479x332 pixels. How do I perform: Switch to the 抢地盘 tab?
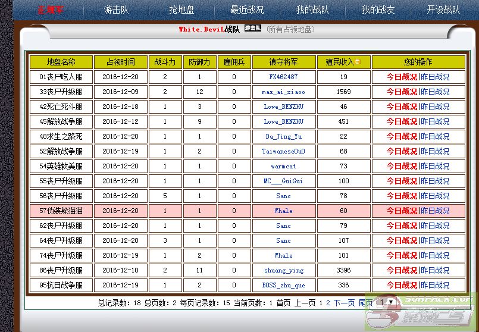click(x=181, y=10)
